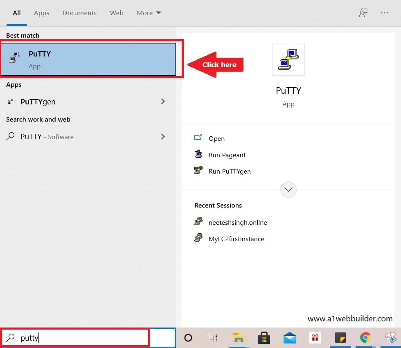Choose Run PuTTYgen action
401x348 pixels.
[230, 171]
